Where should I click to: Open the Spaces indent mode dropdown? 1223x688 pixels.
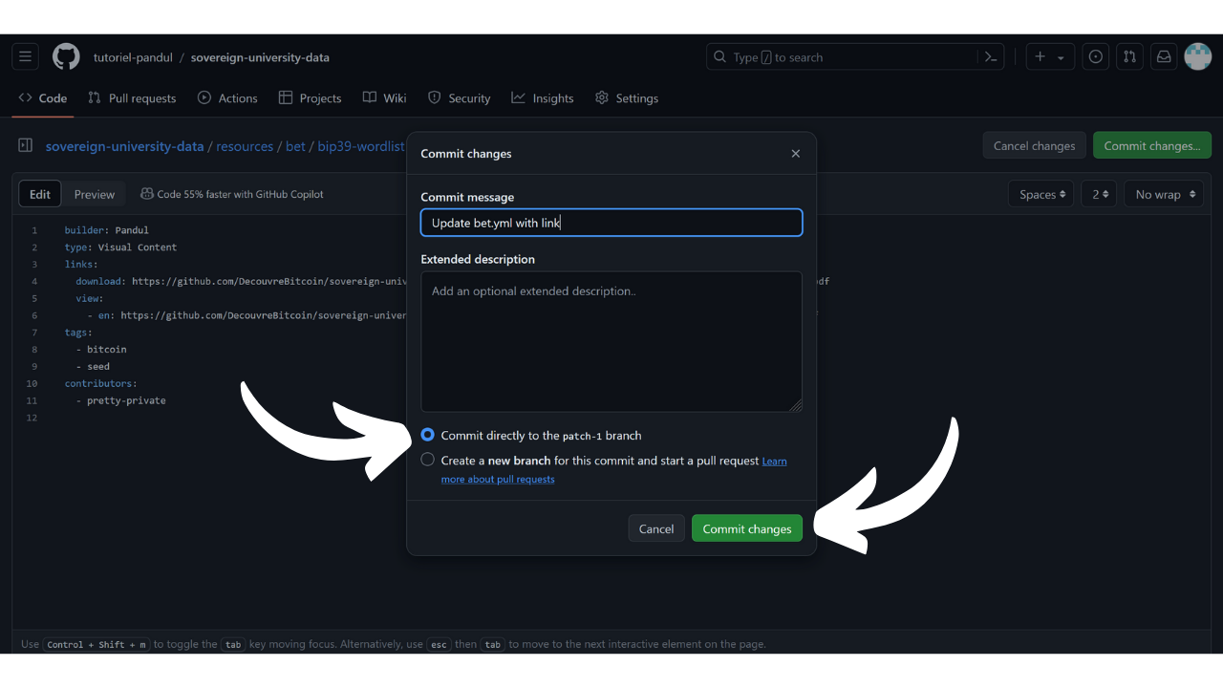[1041, 194]
